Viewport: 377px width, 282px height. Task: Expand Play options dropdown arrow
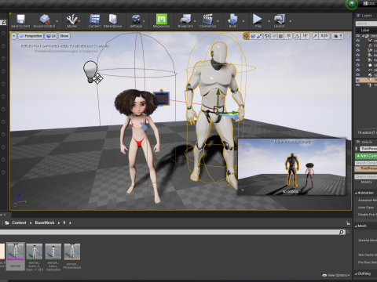click(269, 21)
